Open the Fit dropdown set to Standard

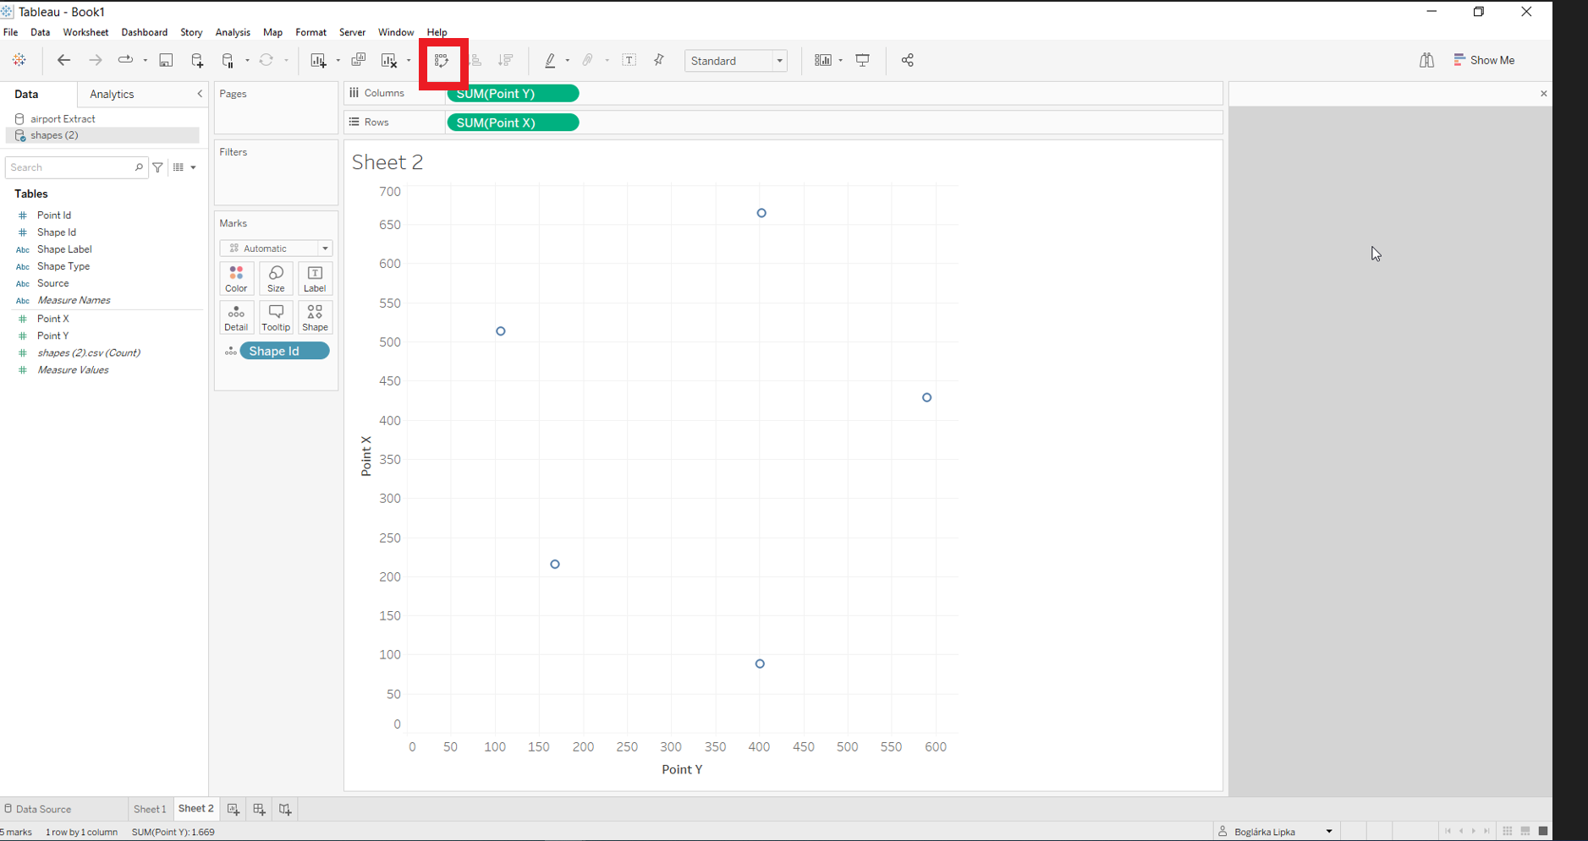736,61
